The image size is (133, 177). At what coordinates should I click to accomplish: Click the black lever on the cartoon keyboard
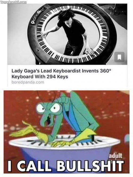point(93,138)
